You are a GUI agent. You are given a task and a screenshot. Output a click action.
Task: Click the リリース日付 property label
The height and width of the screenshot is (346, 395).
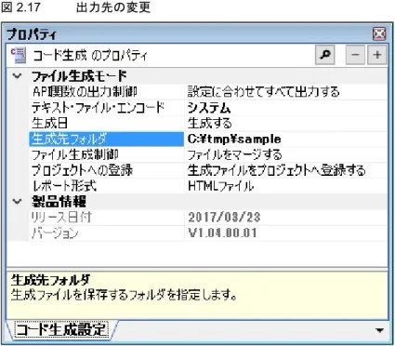[x=61, y=218]
